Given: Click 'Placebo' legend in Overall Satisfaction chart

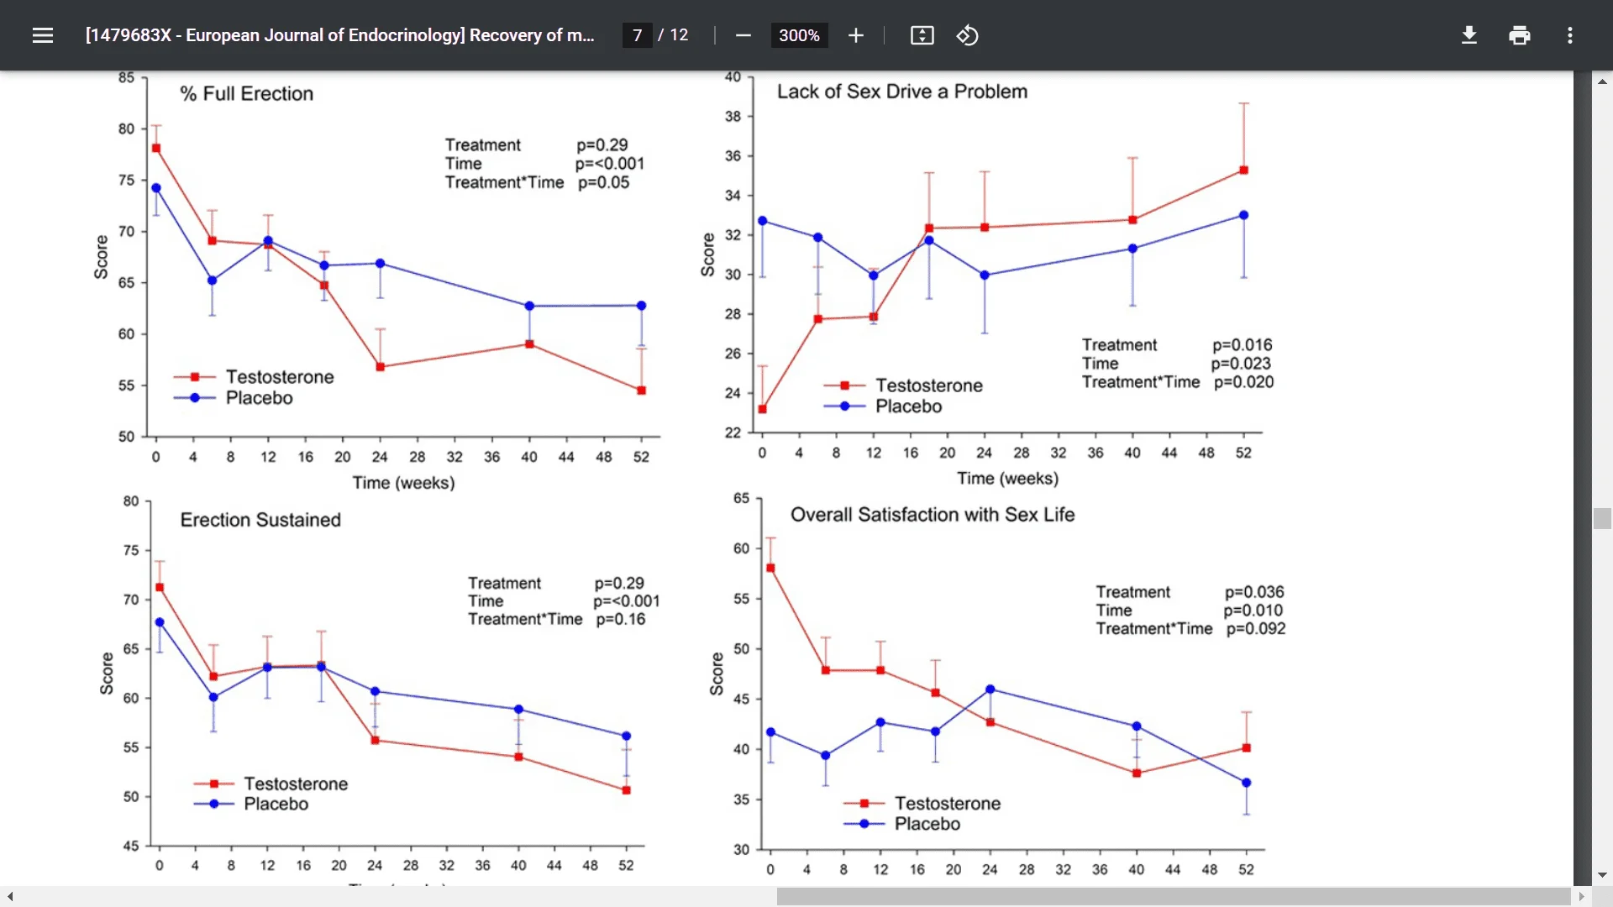Looking at the screenshot, I should click(927, 824).
